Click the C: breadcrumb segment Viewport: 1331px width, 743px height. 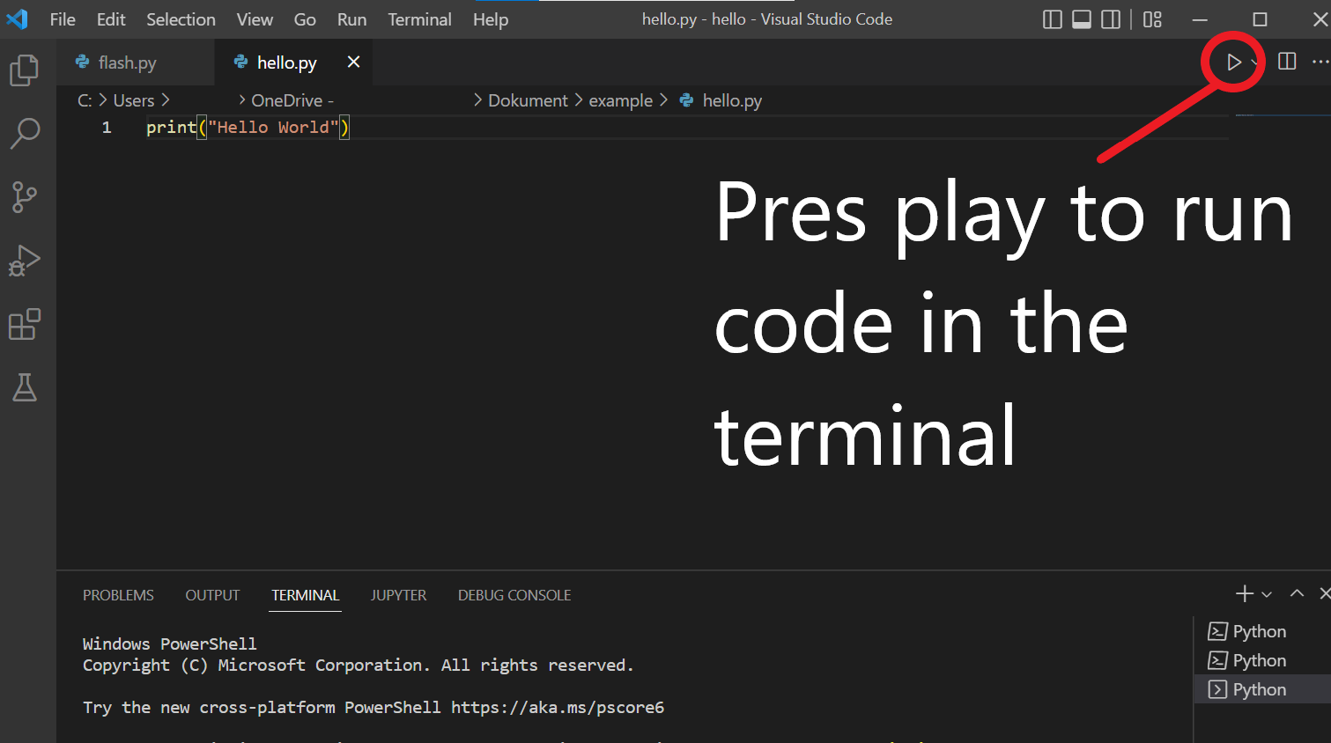pyautogui.click(x=85, y=100)
